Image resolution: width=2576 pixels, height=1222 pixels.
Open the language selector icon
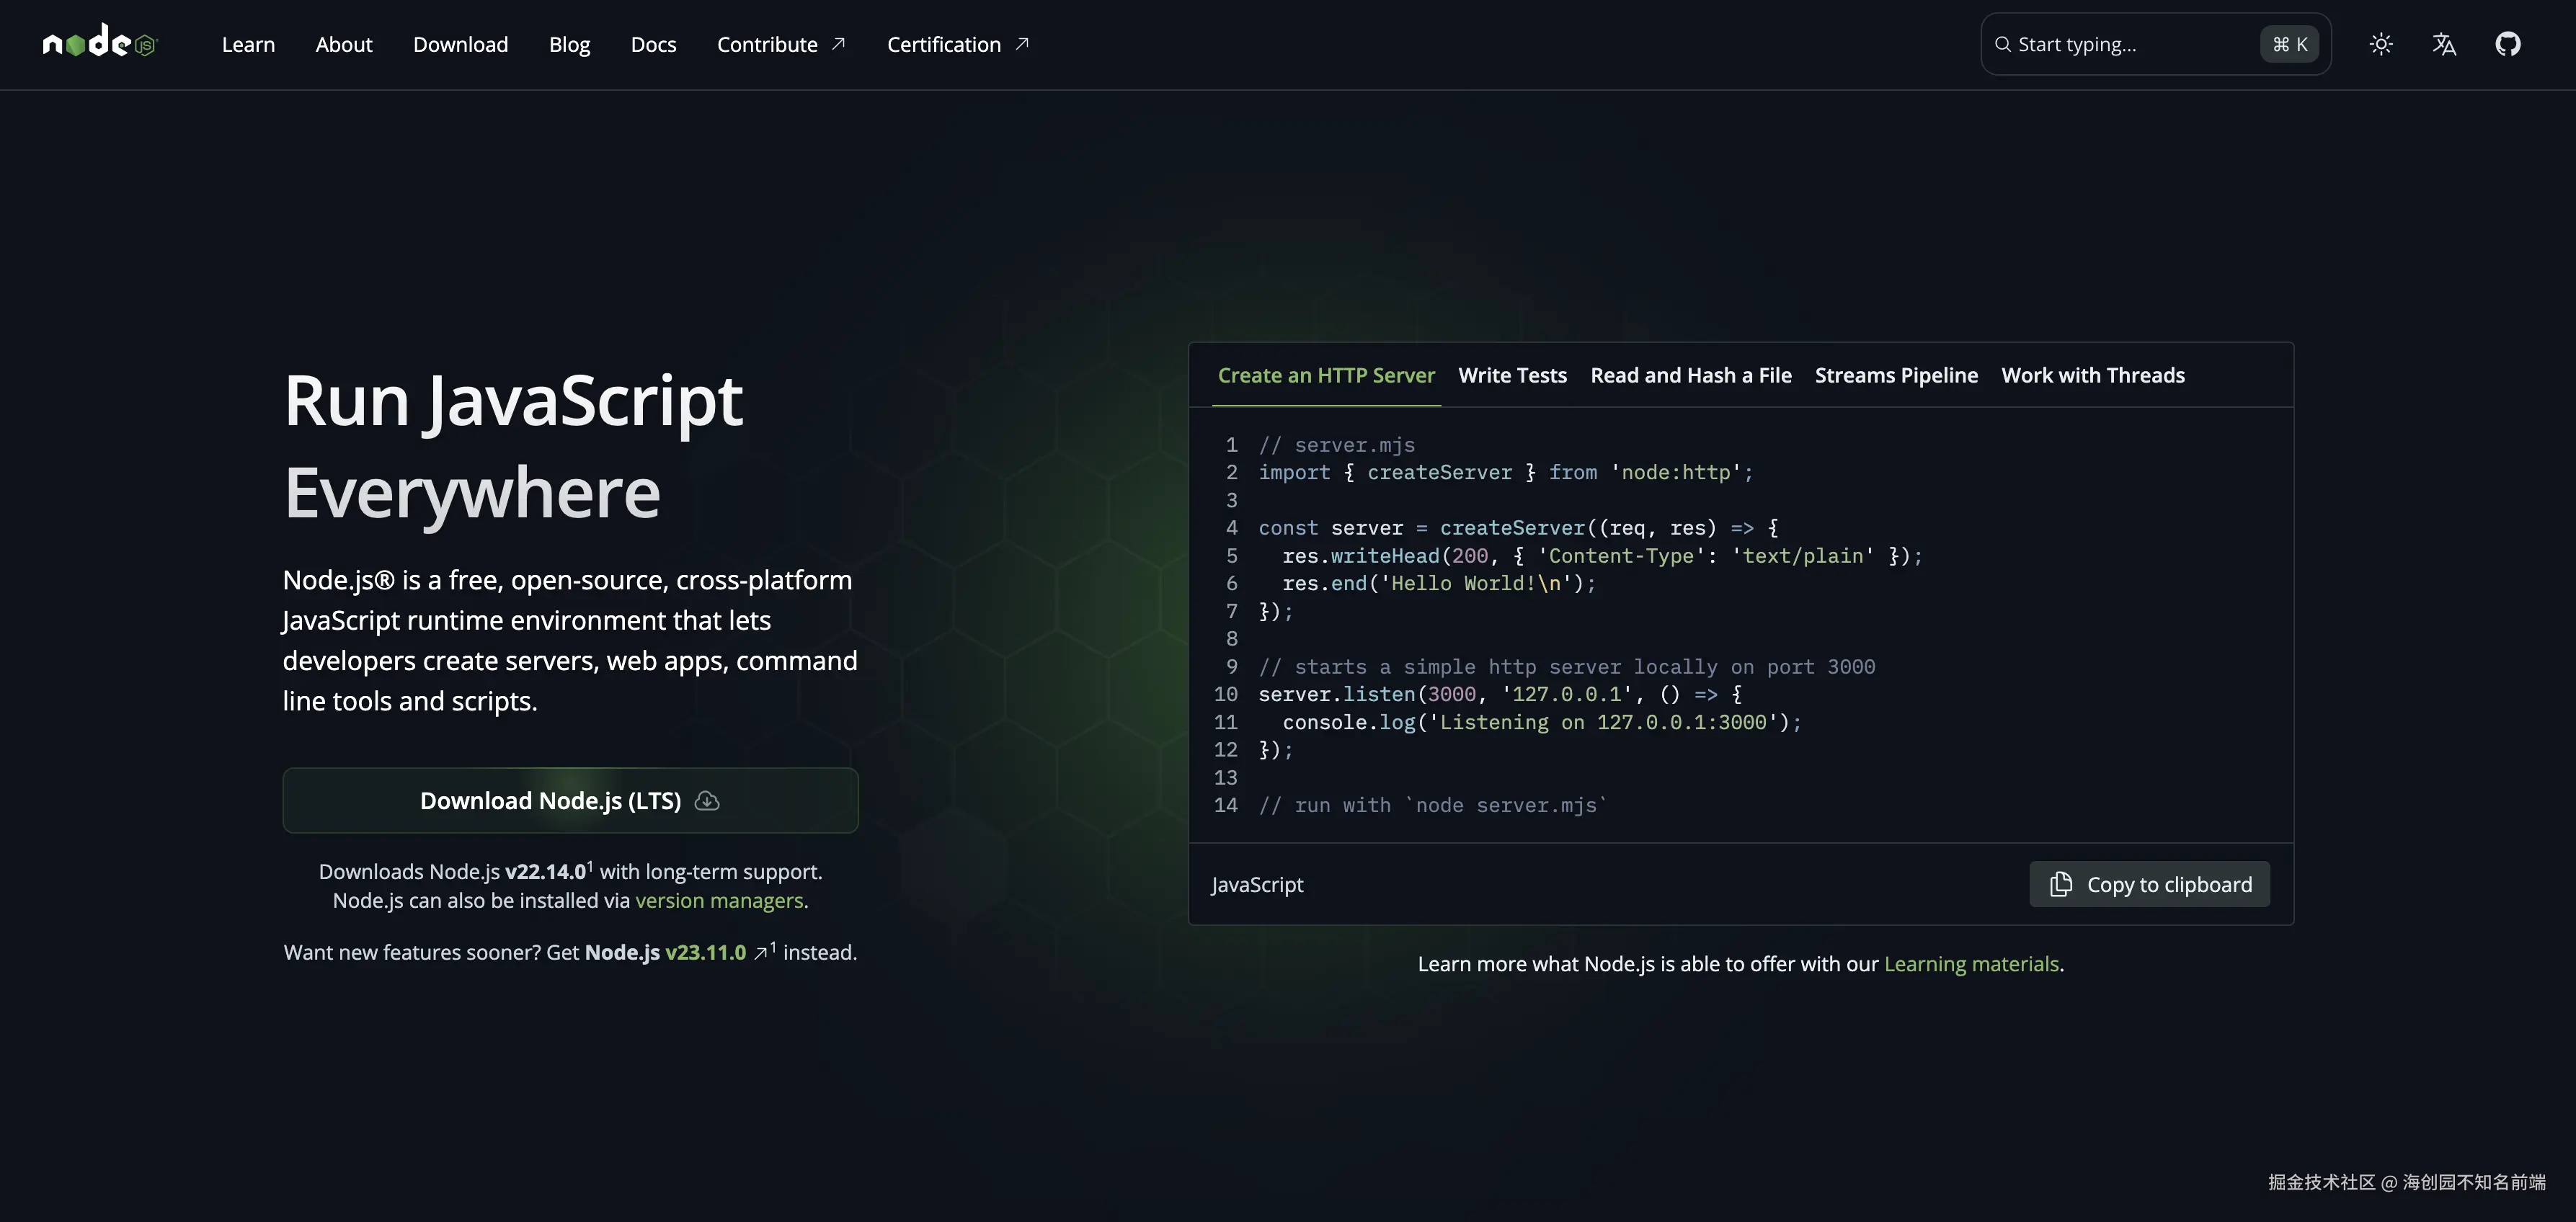click(x=2444, y=43)
